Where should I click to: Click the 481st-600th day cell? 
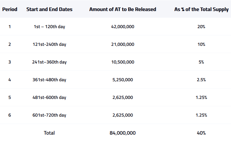(x=49, y=97)
